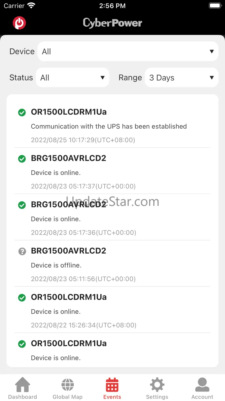Tap the Events calendar icon

(112, 385)
